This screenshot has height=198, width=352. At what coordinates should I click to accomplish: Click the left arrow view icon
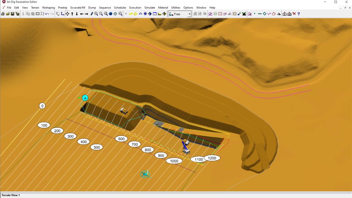click(x=82, y=14)
